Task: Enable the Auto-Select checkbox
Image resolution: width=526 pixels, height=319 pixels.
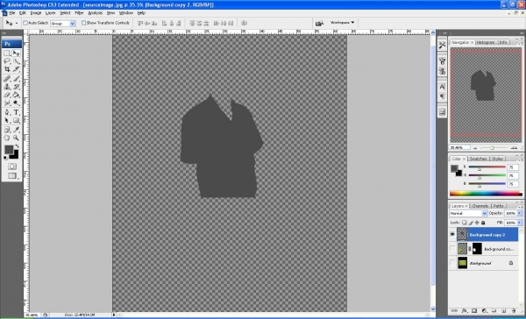Action: (25, 23)
